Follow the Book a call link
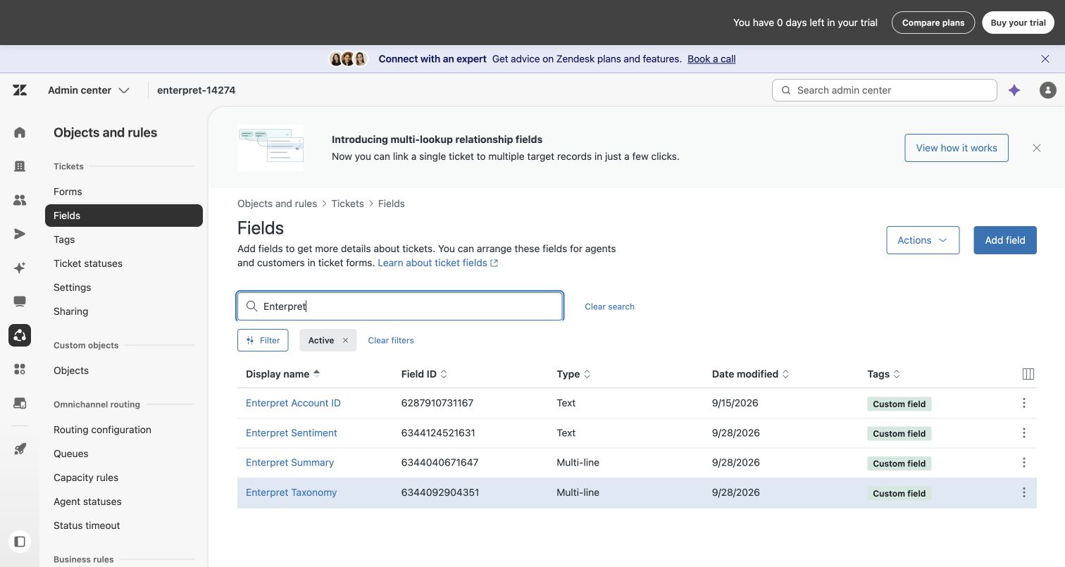The image size is (1065, 567). [x=711, y=59]
